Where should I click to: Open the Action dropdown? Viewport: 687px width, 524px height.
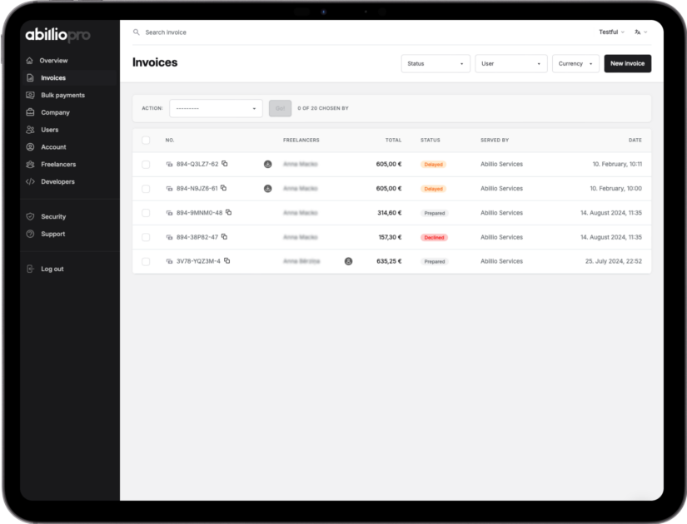[x=216, y=108]
